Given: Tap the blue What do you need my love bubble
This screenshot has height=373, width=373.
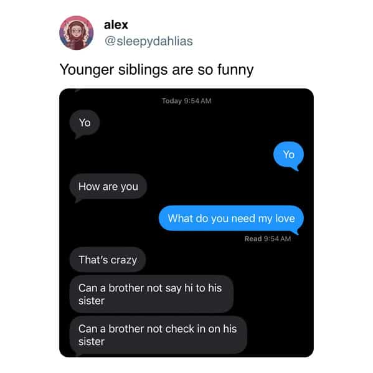Looking at the screenshot, I should tap(231, 218).
